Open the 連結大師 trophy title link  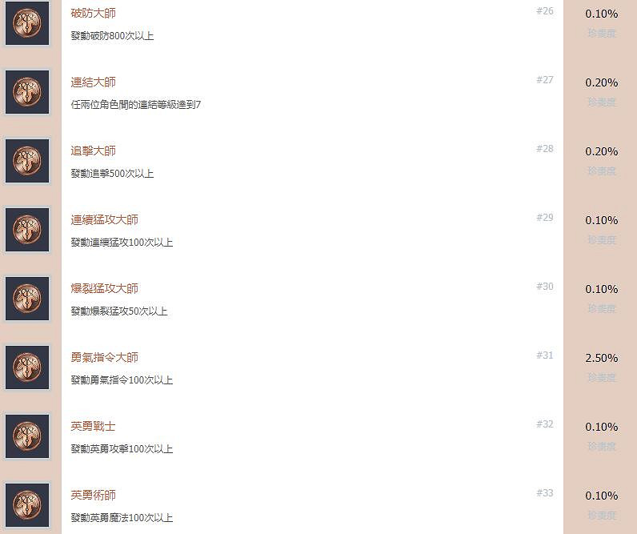coord(93,82)
